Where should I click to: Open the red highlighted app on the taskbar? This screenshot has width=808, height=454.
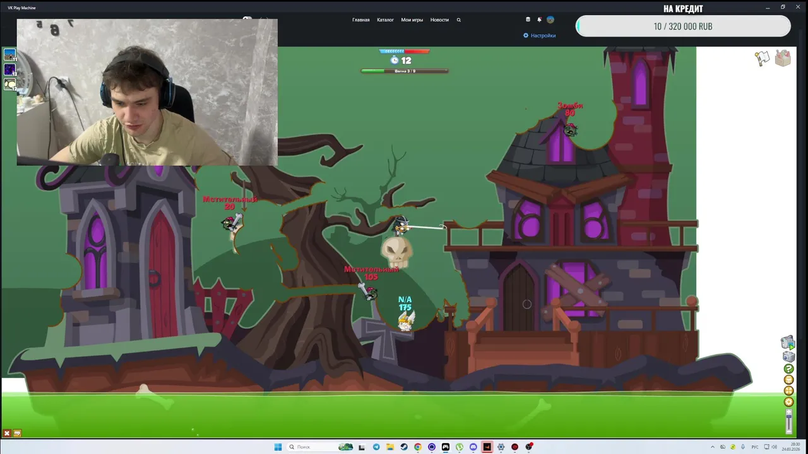pyautogui.click(x=487, y=447)
